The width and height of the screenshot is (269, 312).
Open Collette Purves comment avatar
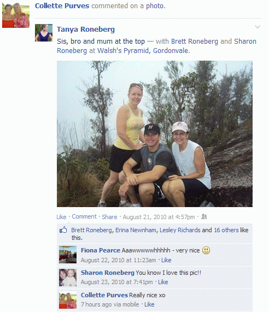pyautogui.click(x=68, y=300)
